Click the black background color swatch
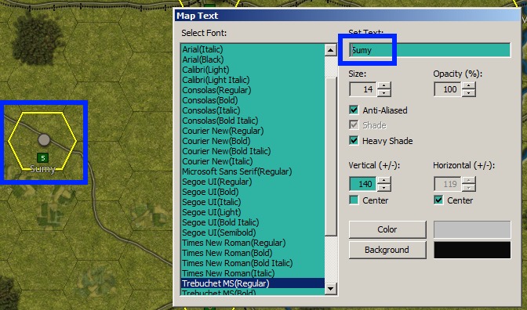The width and height of the screenshot is (527, 310). [x=472, y=250]
